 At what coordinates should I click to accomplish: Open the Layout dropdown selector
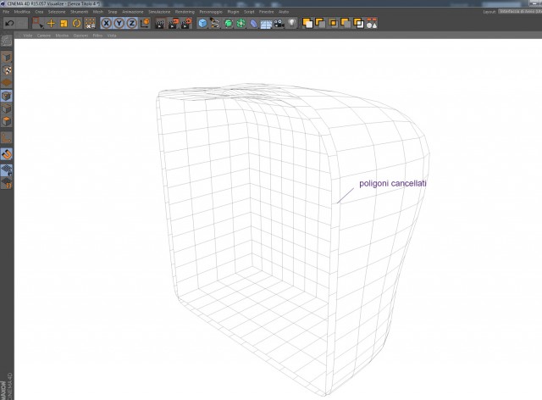tap(520, 11)
